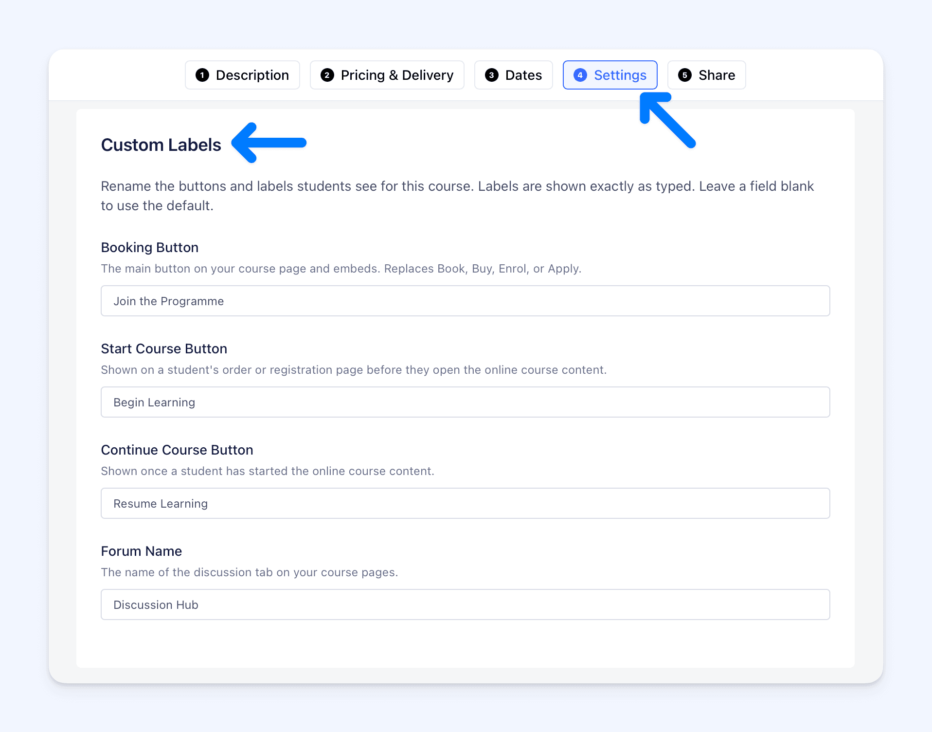This screenshot has width=932, height=732.
Task: Click the Continue Course Button label
Action: [177, 450]
